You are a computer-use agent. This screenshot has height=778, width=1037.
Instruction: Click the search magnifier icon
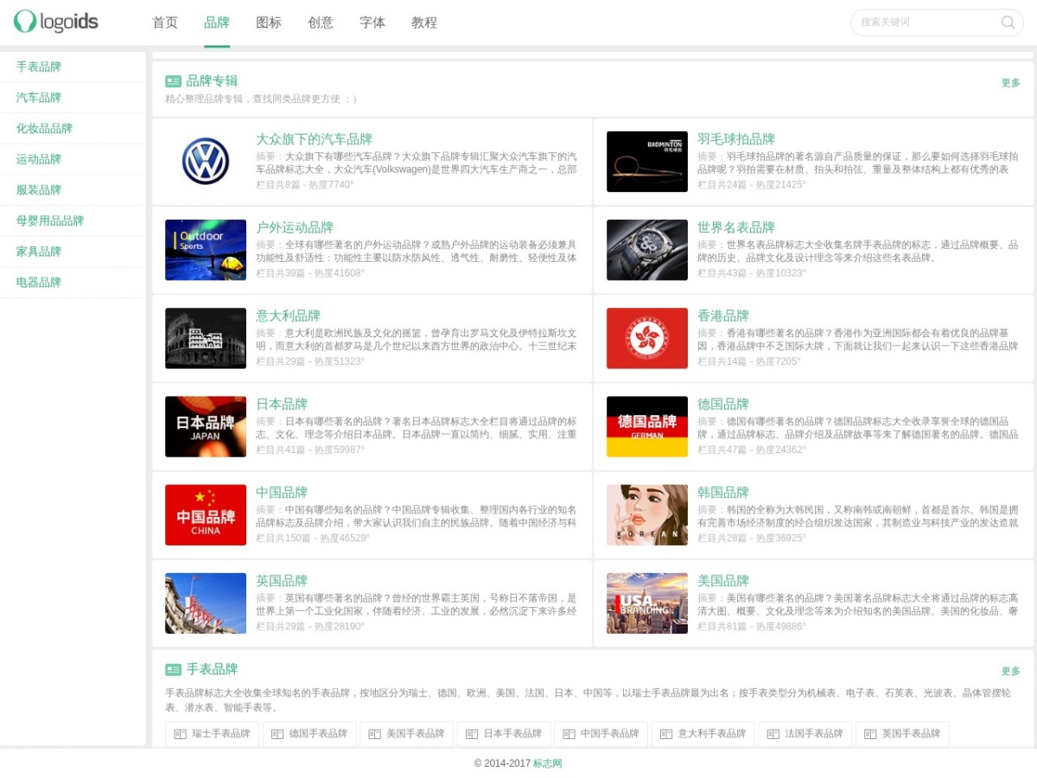coord(1008,22)
